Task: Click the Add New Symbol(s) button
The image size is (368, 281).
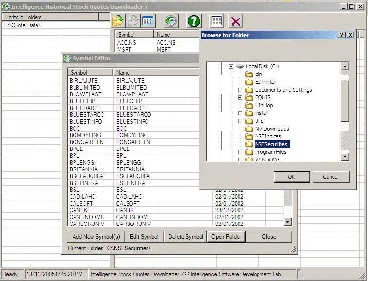Action: point(96,237)
